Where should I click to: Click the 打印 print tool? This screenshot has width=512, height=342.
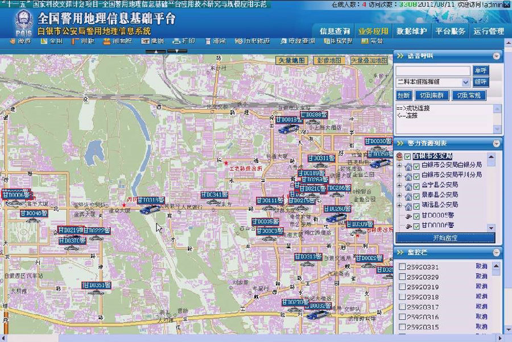(184, 41)
